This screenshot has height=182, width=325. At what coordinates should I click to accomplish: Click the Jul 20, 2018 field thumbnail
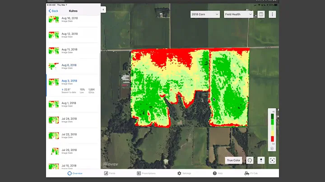tap(55, 151)
